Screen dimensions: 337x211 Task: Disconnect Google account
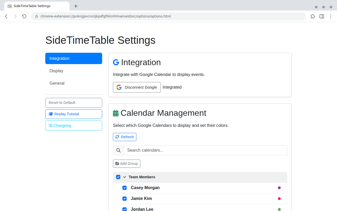tap(137, 87)
